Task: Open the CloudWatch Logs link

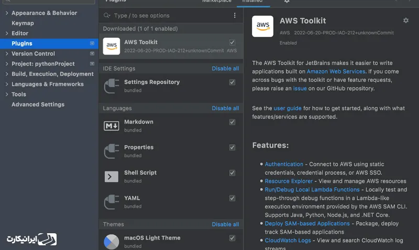Action: click(288, 241)
